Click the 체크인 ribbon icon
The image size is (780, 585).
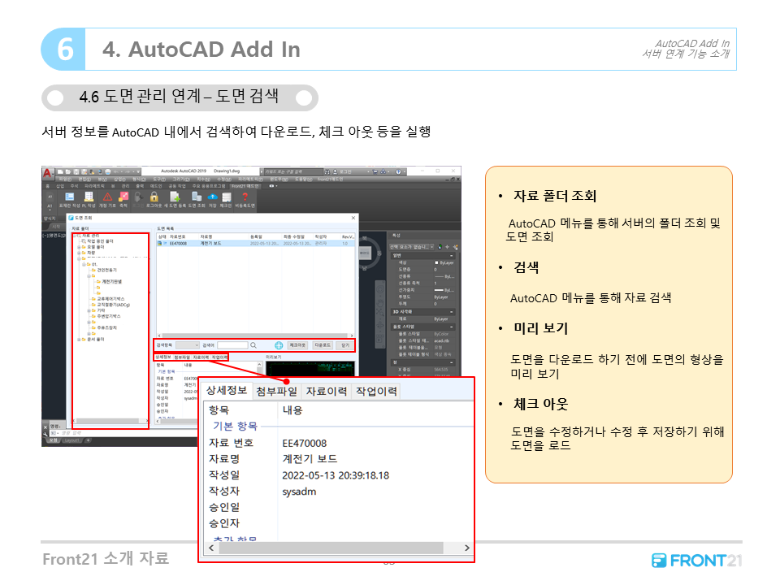(x=227, y=197)
